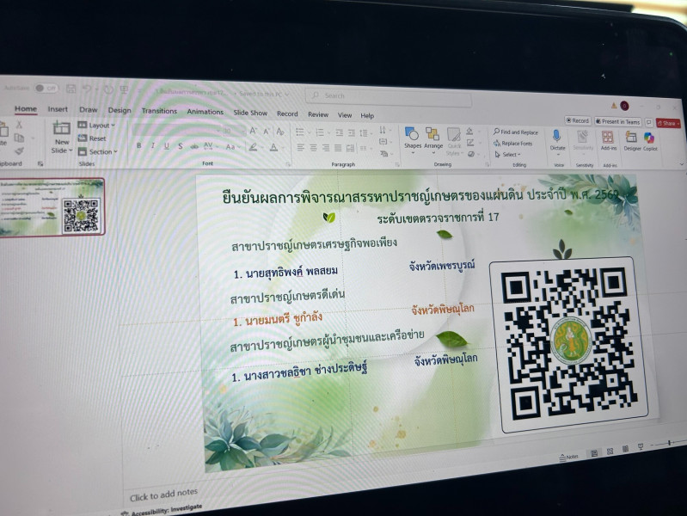Viewport: 687px width, 516px height.
Task: Click the Arrange icon
Action: click(432, 138)
